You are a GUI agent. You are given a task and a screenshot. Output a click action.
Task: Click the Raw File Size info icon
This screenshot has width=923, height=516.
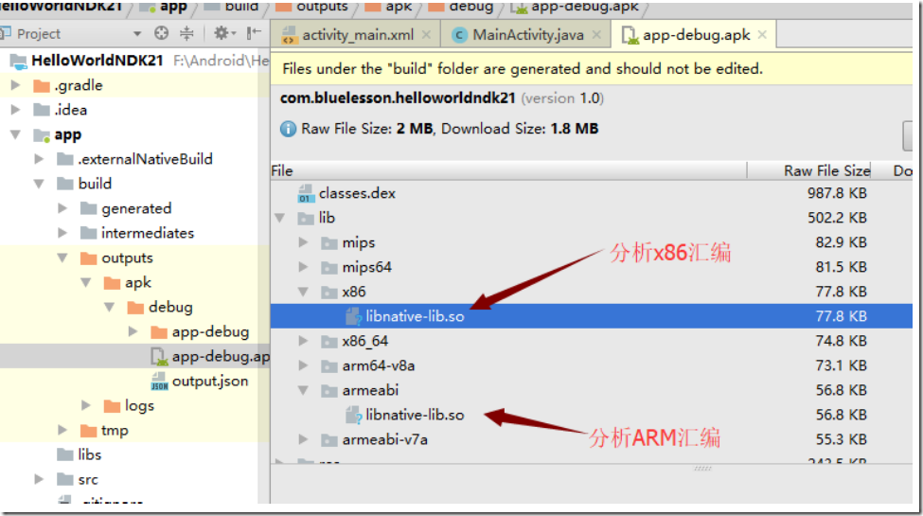point(288,129)
